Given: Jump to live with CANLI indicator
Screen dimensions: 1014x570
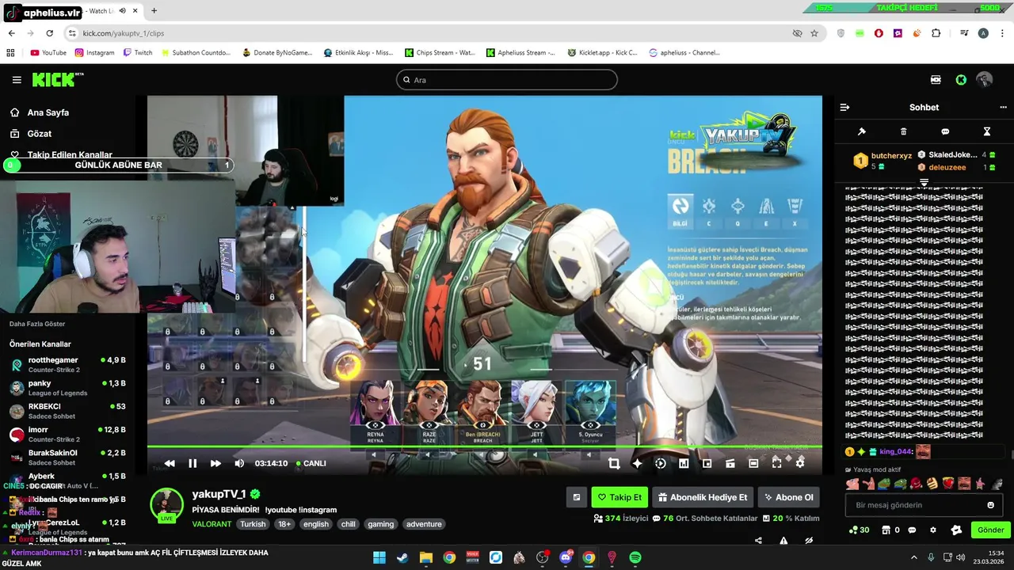Looking at the screenshot, I should pos(311,463).
